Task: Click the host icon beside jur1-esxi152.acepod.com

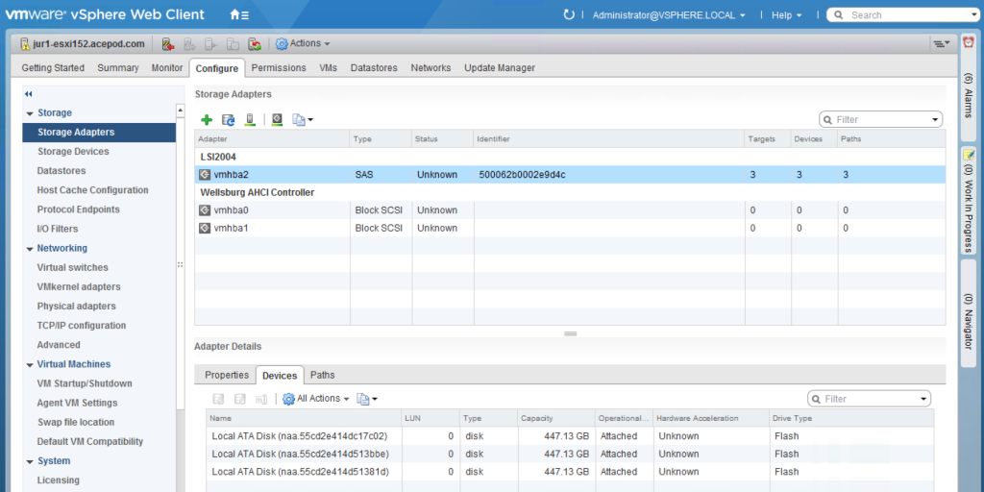Action: pos(24,44)
